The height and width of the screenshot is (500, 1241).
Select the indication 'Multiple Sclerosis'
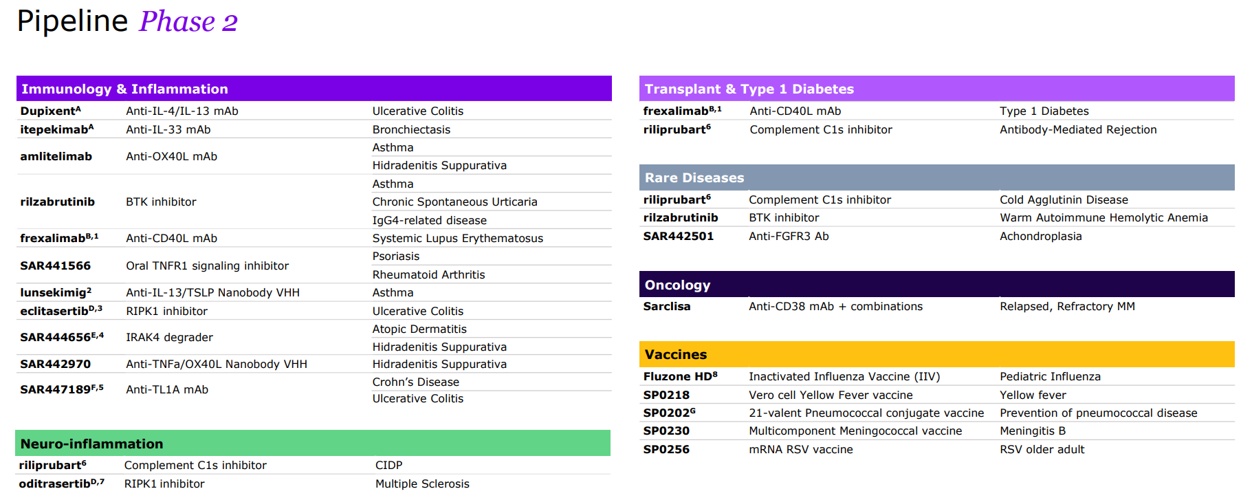[x=423, y=483]
